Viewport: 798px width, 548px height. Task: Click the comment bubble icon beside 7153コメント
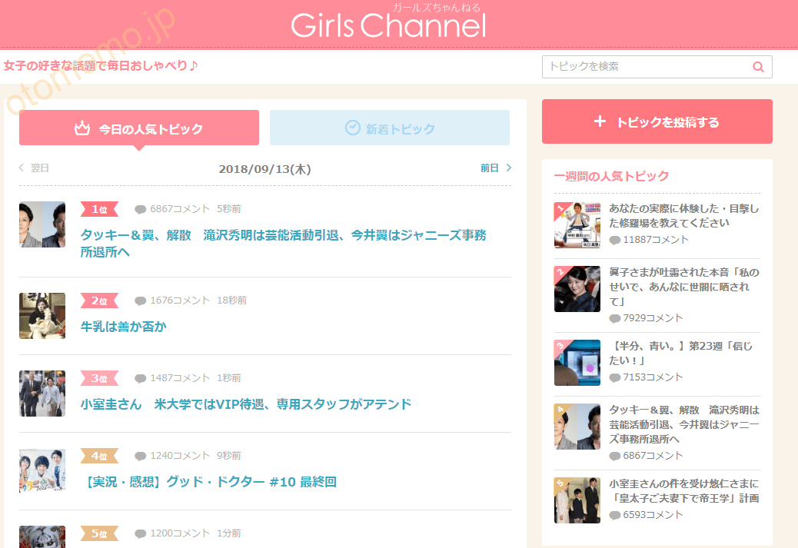[x=615, y=378]
